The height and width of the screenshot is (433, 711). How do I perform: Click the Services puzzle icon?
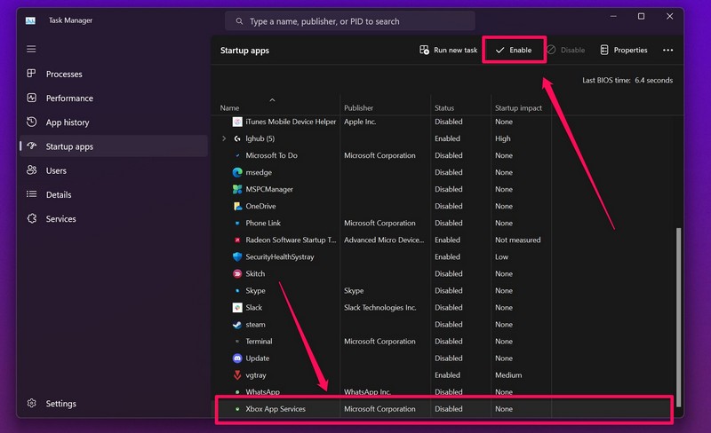point(32,218)
